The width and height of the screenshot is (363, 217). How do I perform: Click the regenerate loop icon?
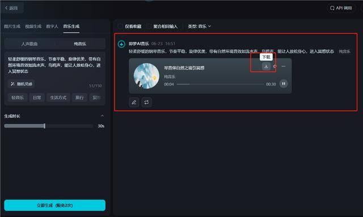pos(146,102)
